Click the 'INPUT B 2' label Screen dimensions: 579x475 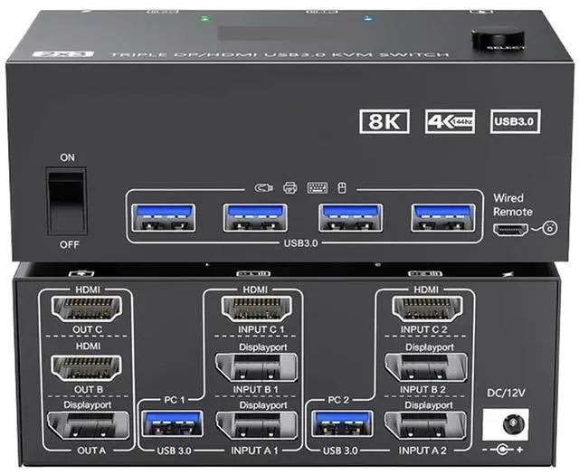tap(422, 390)
